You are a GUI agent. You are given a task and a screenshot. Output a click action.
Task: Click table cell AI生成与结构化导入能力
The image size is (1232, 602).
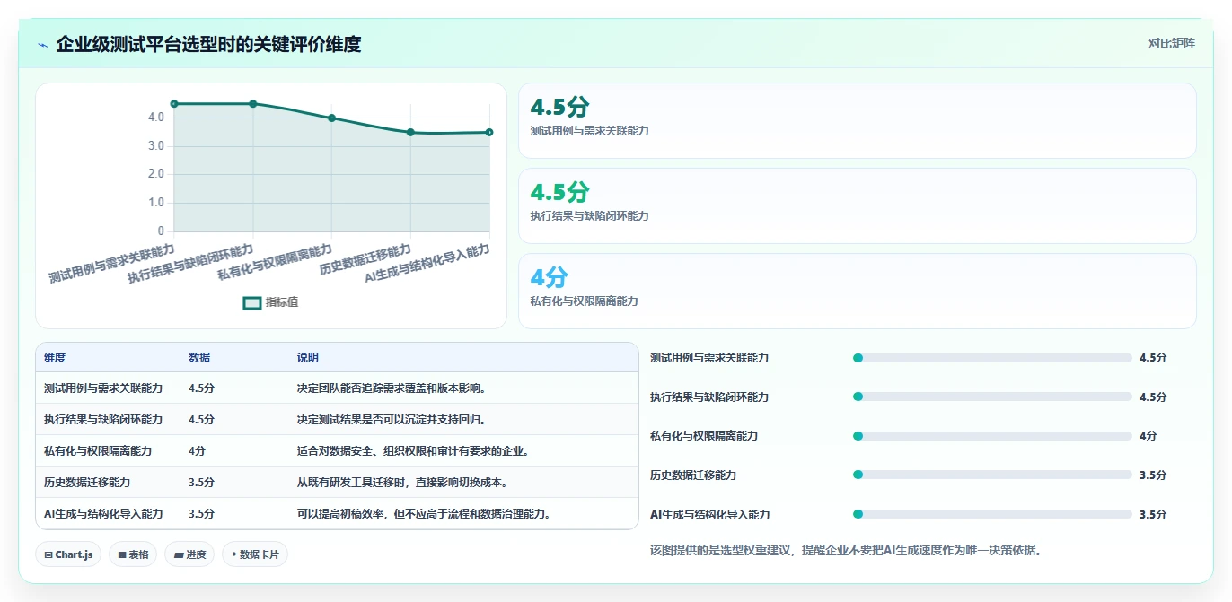pyautogui.click(x=103, y=514)
